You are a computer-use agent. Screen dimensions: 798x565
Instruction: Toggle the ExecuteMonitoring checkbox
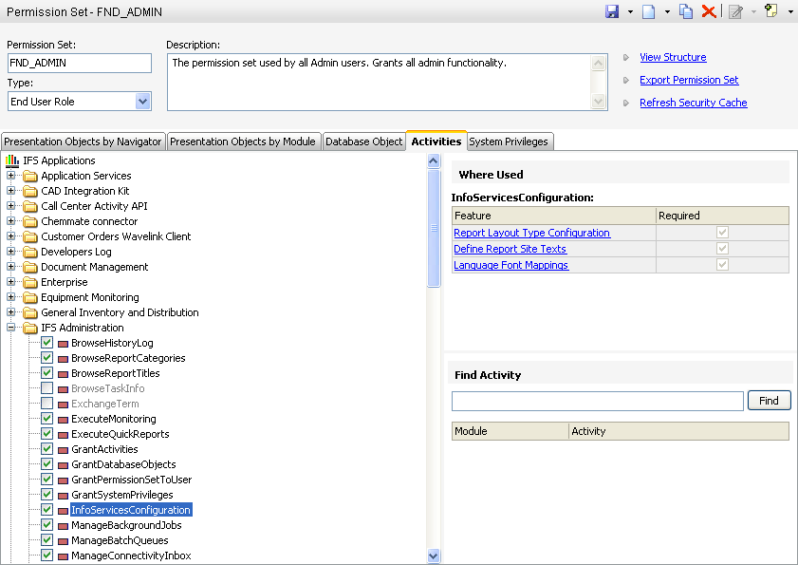46,419
